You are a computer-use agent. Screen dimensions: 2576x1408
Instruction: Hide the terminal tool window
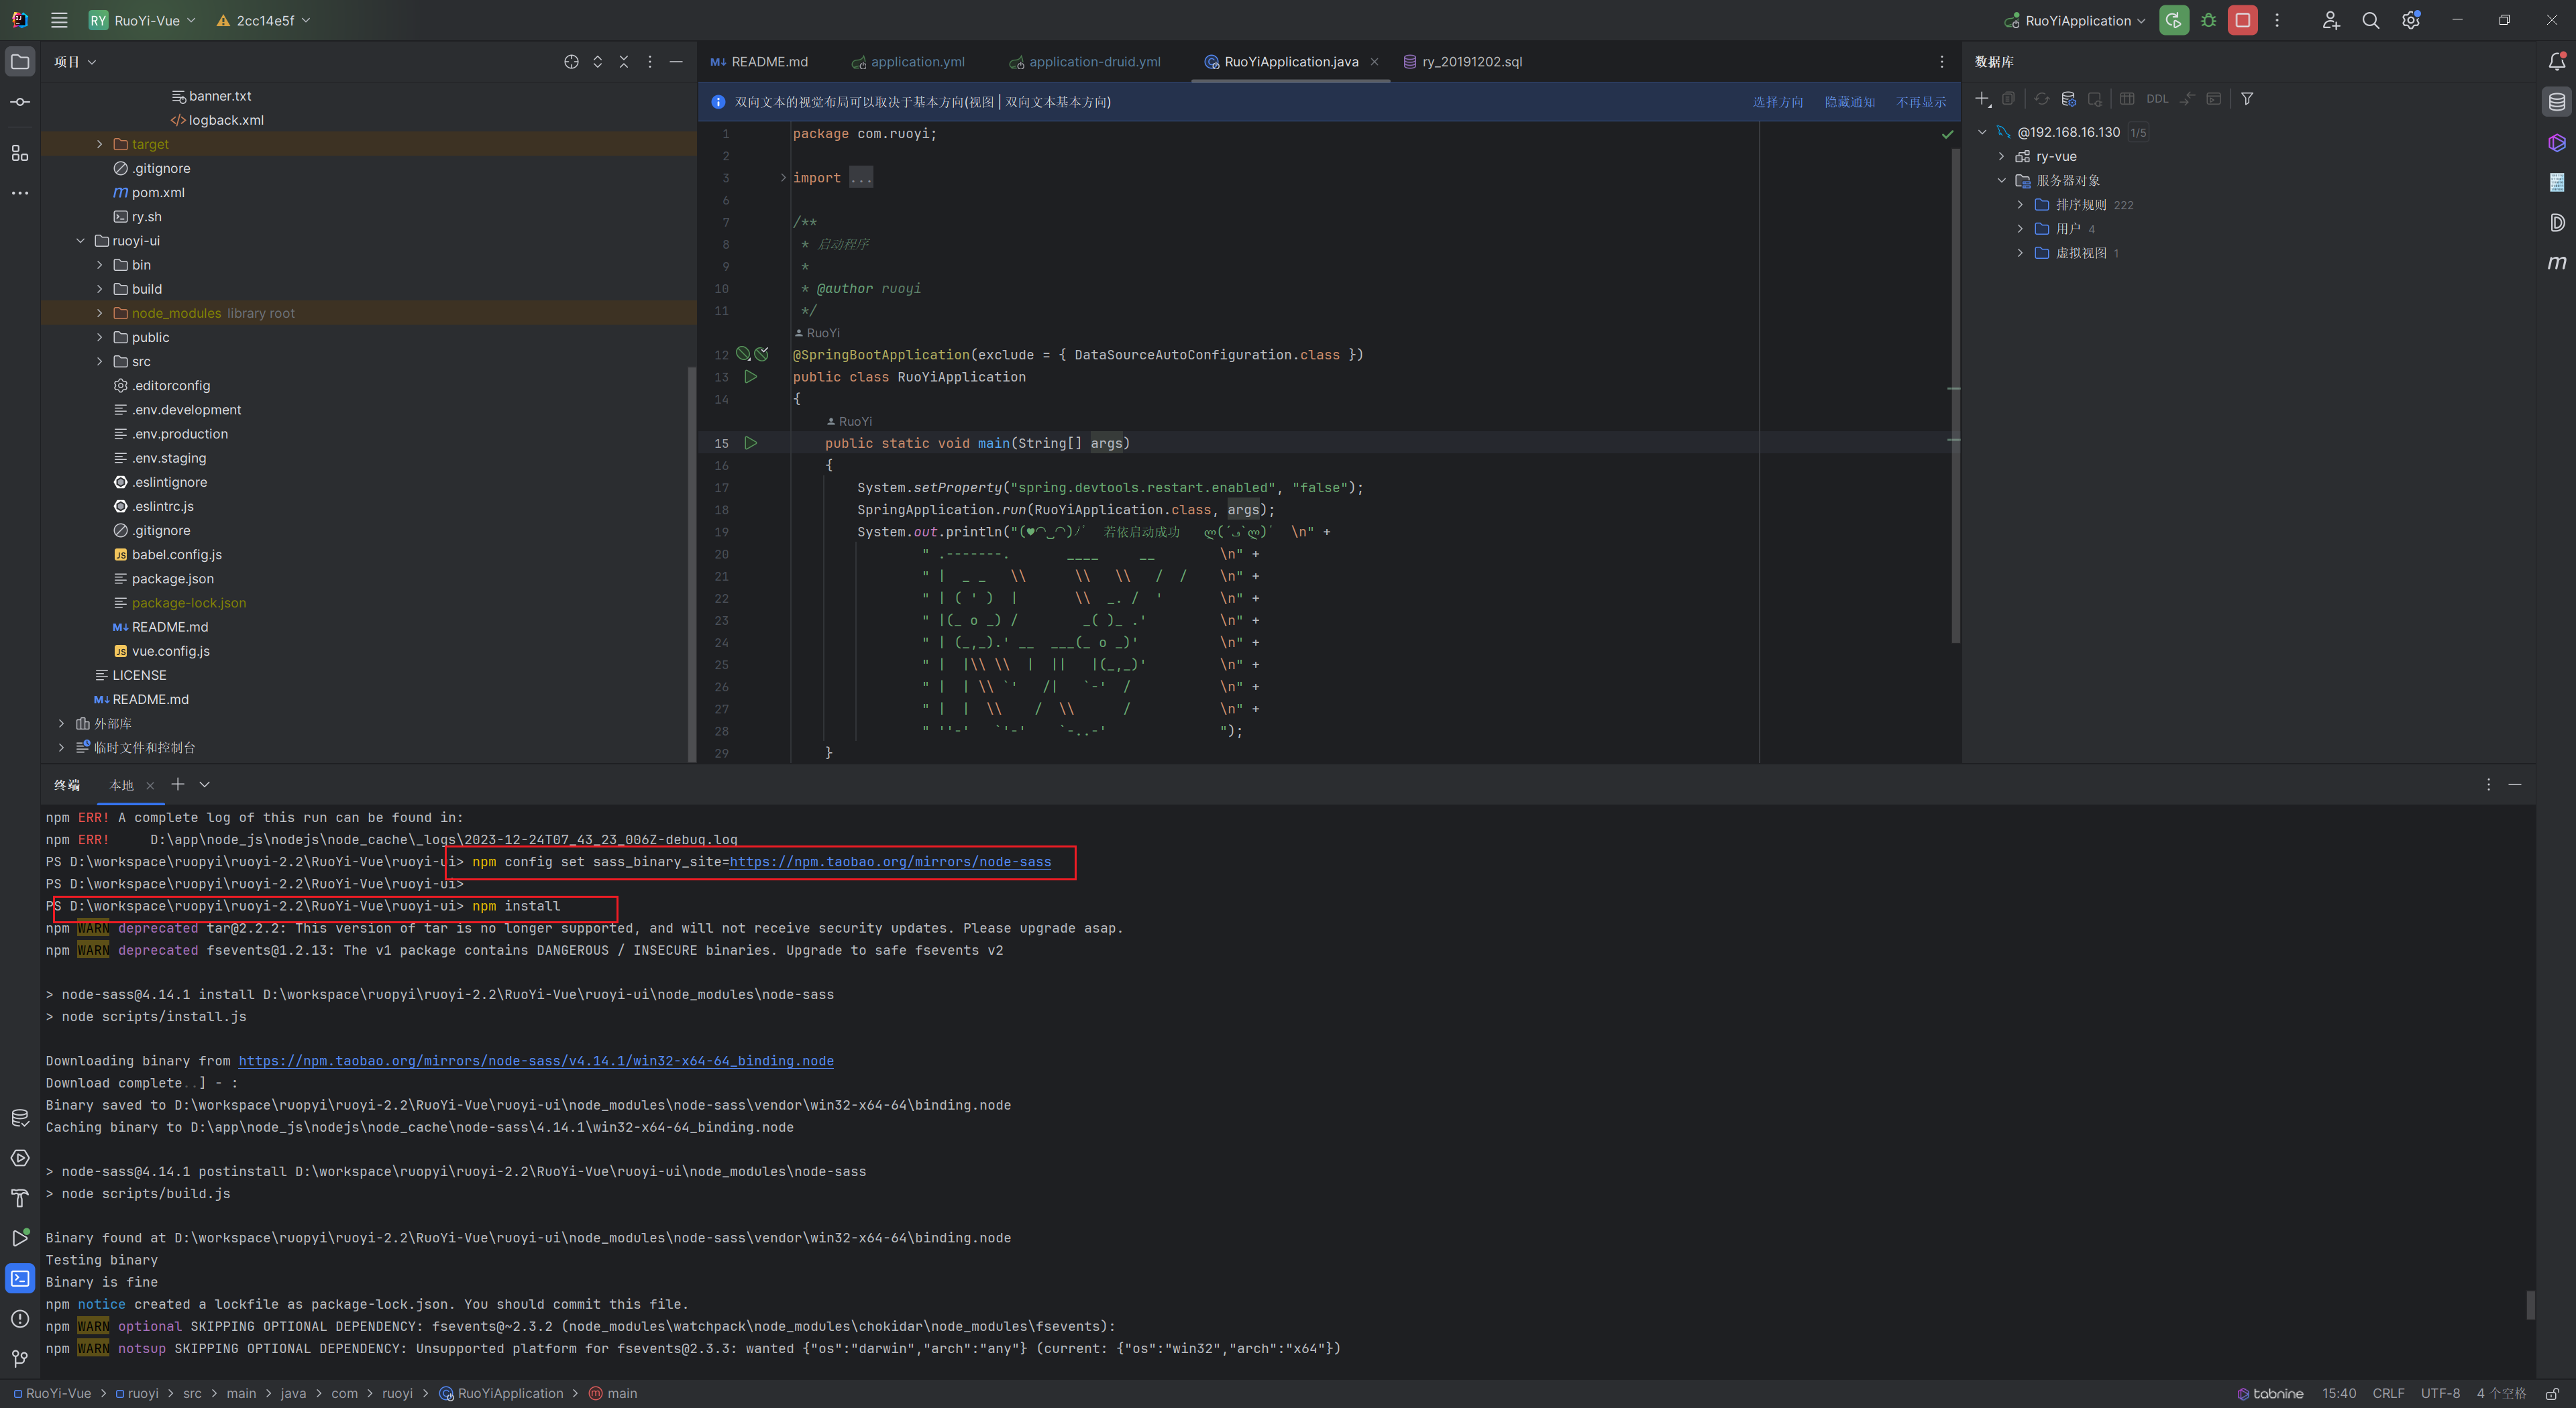[x=2515, y=784]
